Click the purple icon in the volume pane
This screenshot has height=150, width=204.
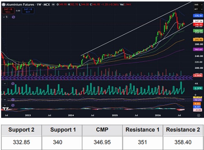click(x=13, y=83)
